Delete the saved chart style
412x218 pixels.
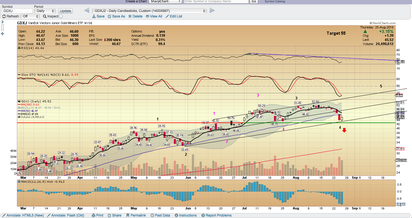[135, 16]
